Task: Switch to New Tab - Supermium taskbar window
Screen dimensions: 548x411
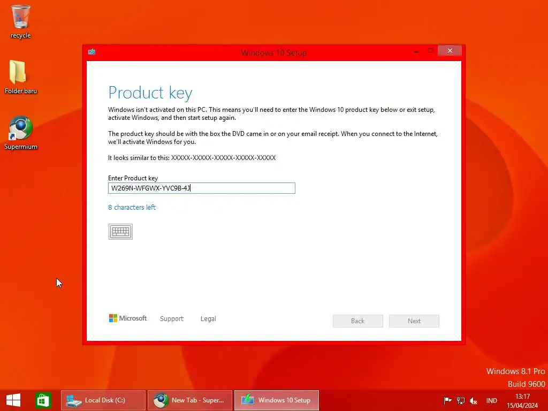Action: pyautogui.click(x=190, y=400)
